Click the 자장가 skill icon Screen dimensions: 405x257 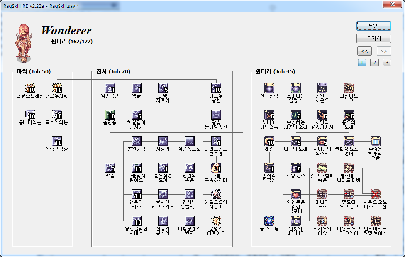[163, 142]
